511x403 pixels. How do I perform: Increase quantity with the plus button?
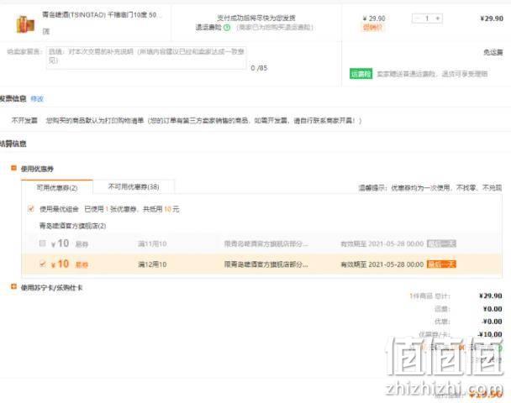coord(438,18)
